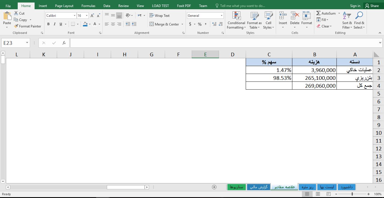
Task: Open the File menu
Action: (x=8, y=6)
